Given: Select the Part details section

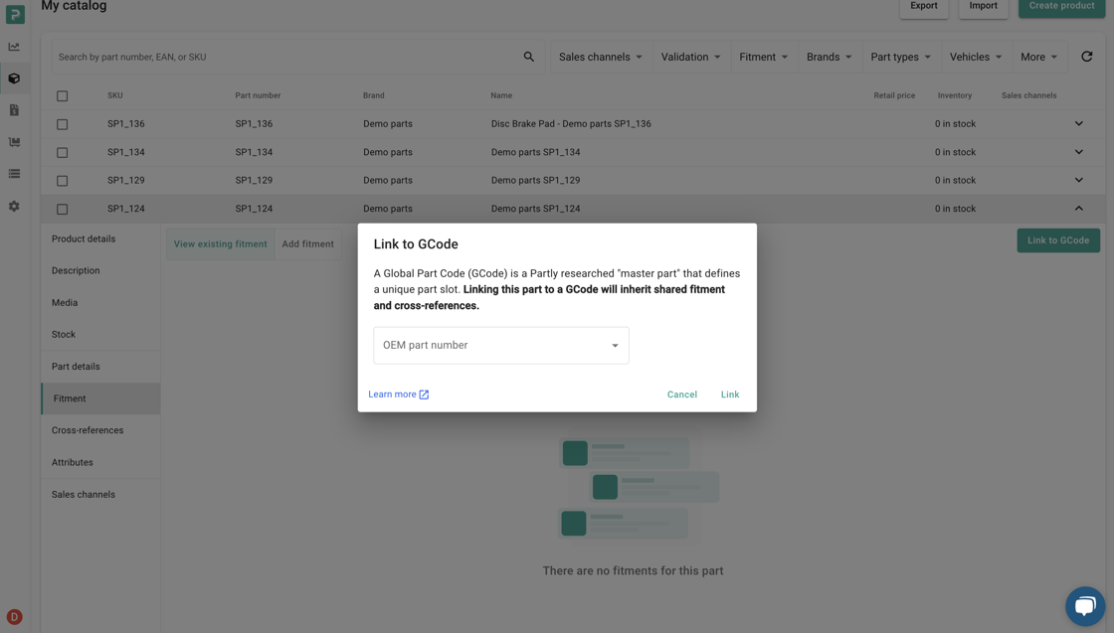Looking at the screenshot, I should point(100,367).
